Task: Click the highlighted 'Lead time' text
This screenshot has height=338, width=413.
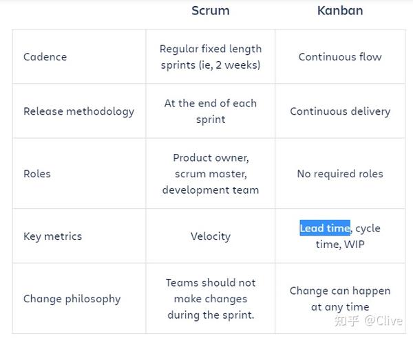Action: tap(325, 228)
